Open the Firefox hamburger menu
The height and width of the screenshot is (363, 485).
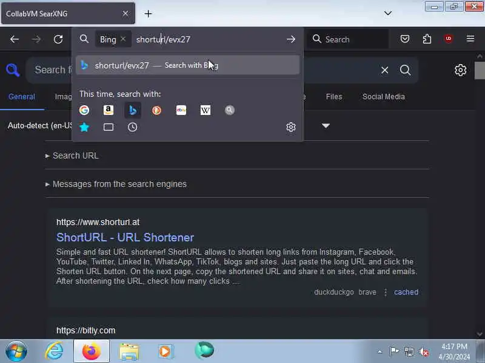click(x=470, y=39)
